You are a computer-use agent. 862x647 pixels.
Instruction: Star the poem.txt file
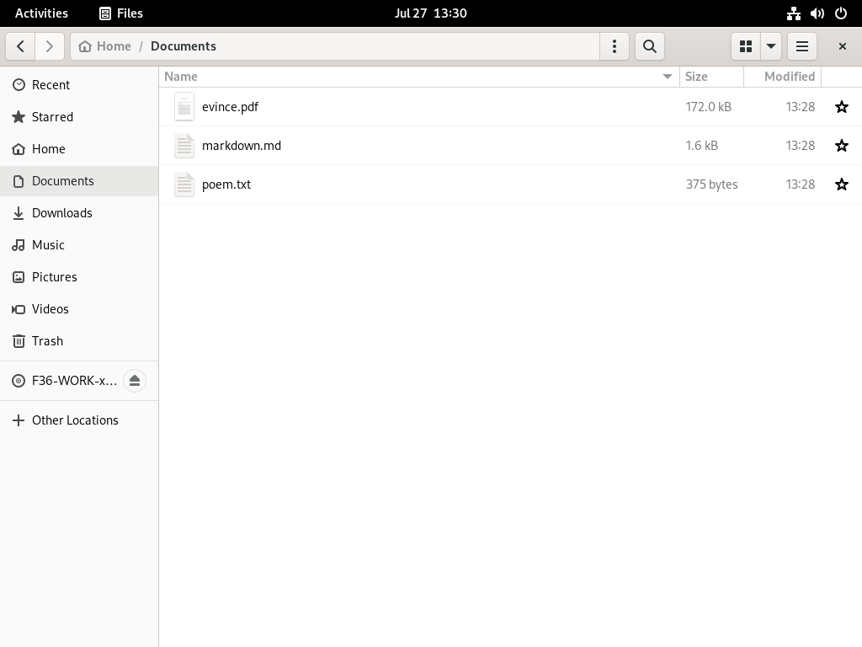pos(842,184)
